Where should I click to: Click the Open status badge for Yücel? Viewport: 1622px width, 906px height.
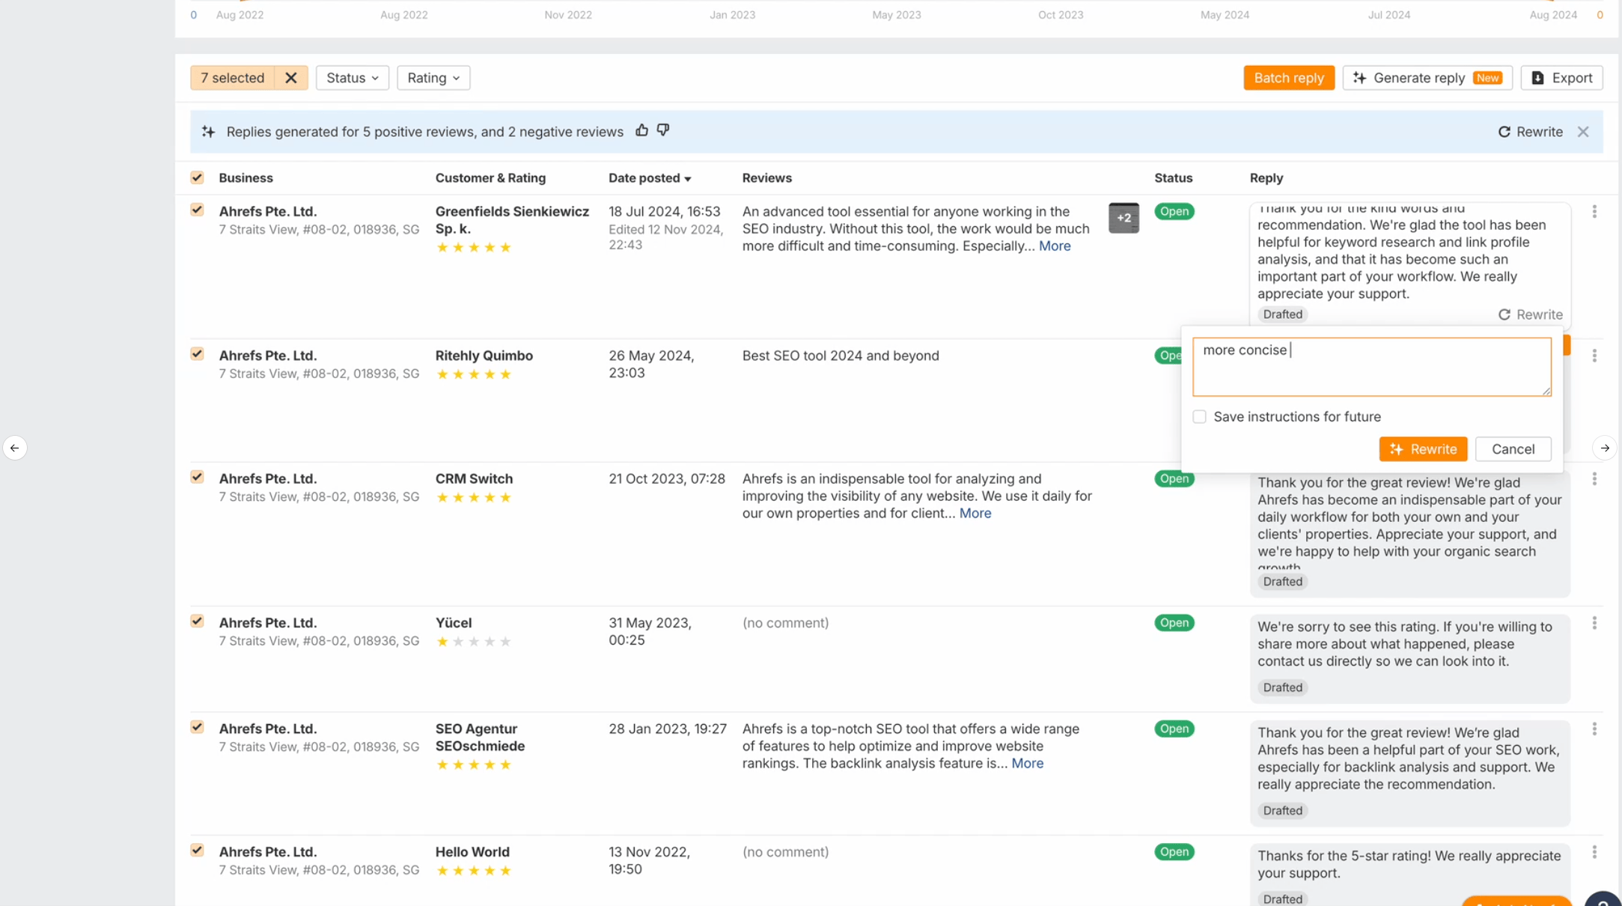click(x=1174, y=623)
